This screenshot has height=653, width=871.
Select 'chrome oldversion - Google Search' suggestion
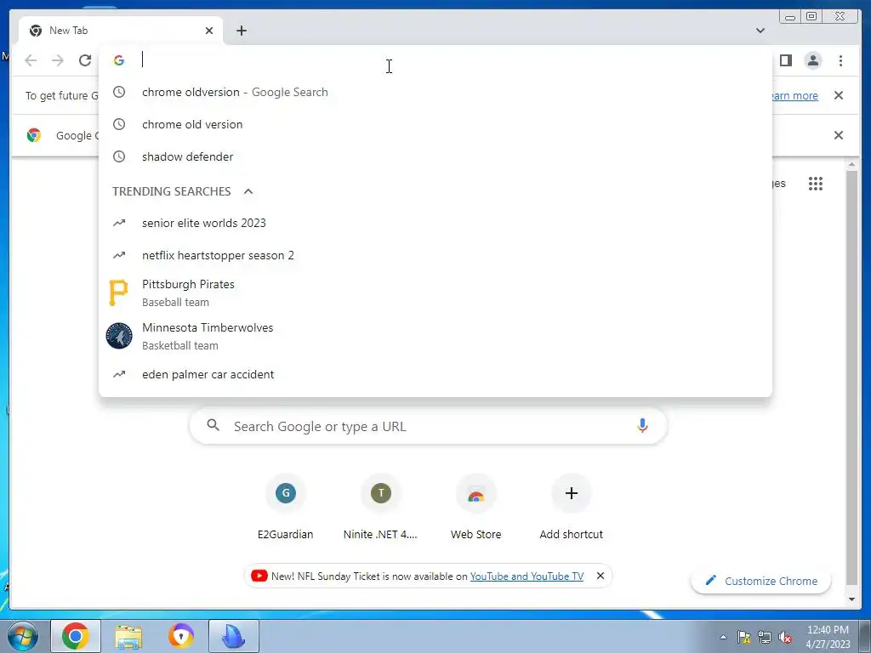click(435, 92)
